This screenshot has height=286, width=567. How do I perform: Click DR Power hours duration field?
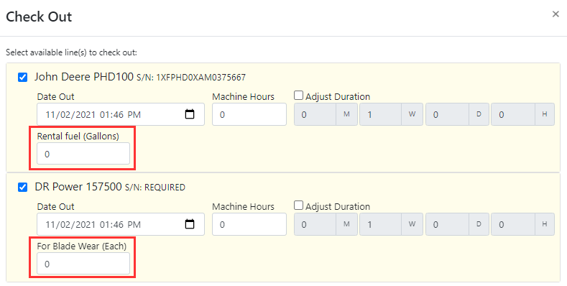coord(513,224)
